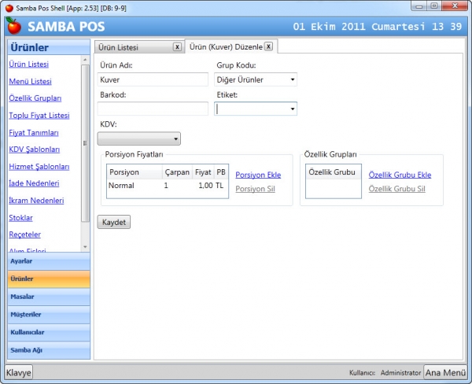Click the Porsiyon column header
472x384 pixels.
135,172
